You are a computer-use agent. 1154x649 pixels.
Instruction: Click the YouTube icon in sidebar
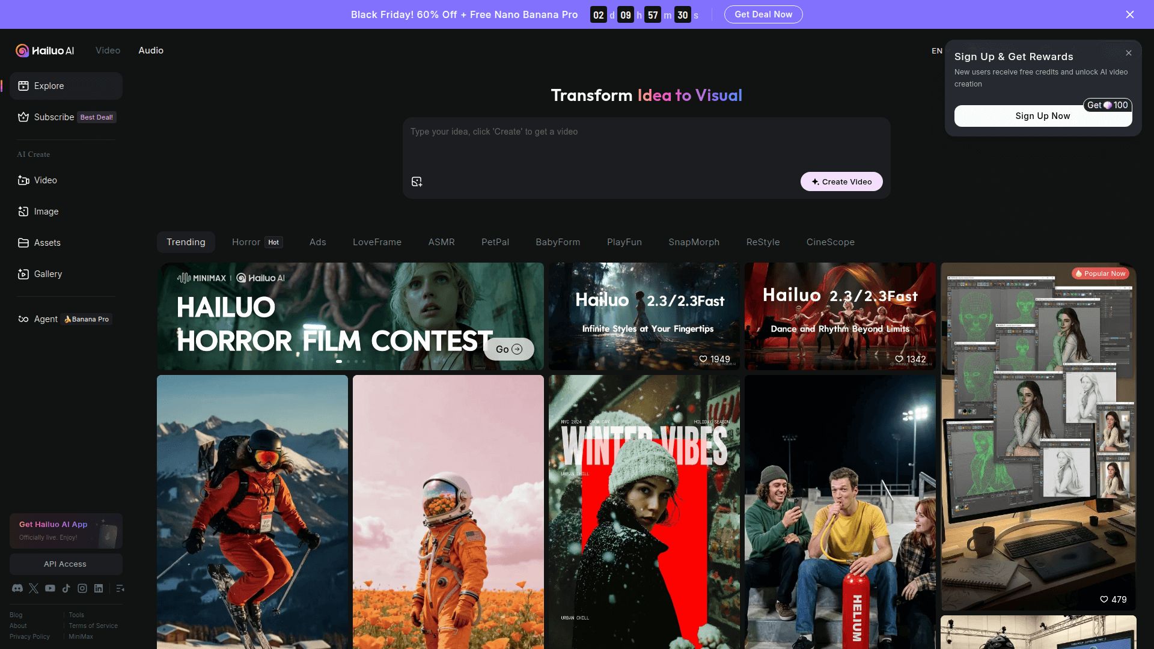pyautogui.click(x=50, y=588)
